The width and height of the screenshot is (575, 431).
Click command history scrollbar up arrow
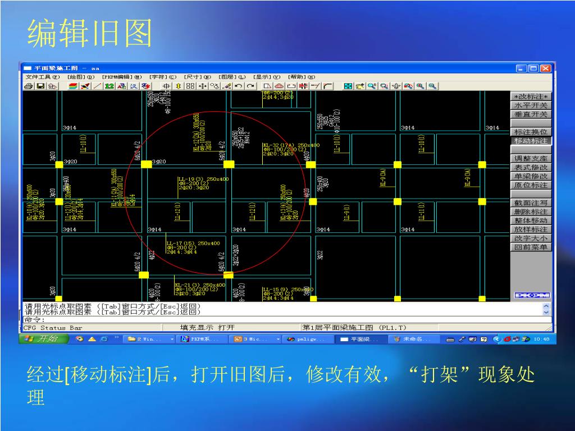click(x=546, y=306)
